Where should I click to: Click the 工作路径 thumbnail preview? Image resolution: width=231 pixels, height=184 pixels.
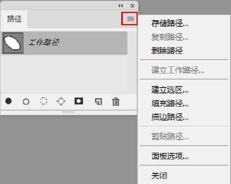click(13, 43)
